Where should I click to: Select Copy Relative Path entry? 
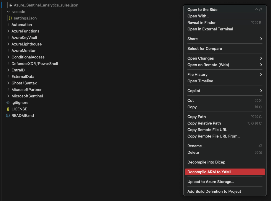[204, 123]
